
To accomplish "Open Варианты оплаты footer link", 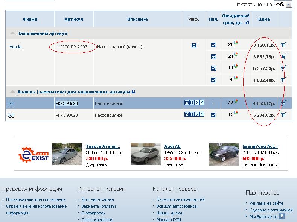I will (x=99, y=206).
